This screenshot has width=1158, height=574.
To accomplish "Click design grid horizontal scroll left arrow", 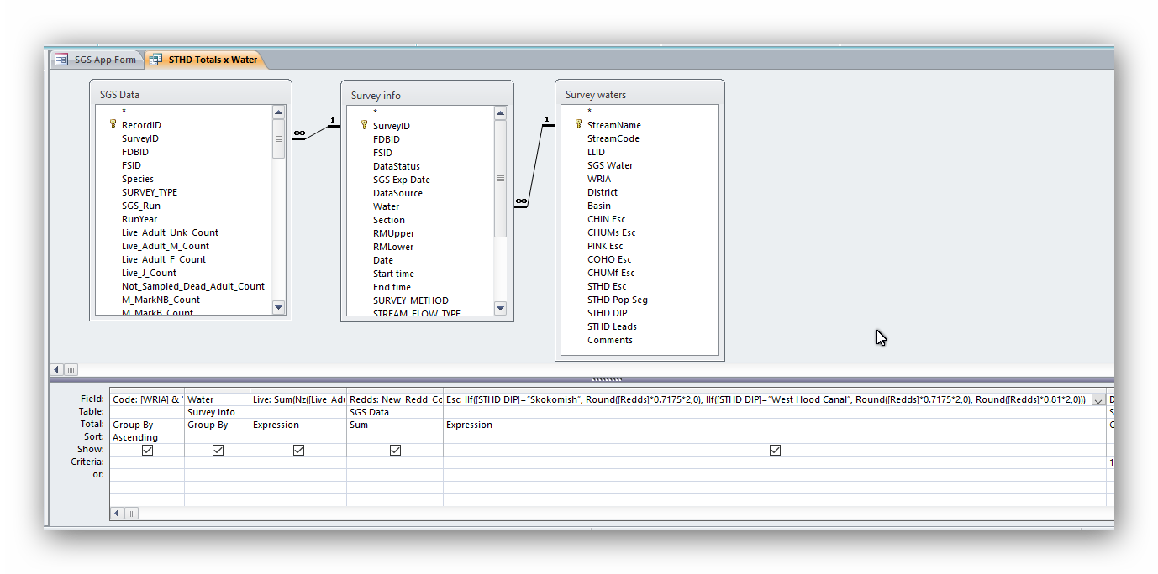I will [x=118, y=513].
